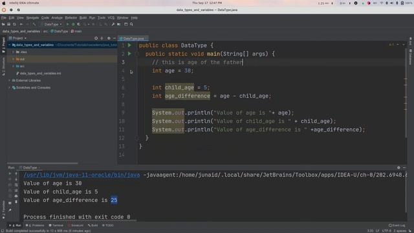Open the Project view dropdown
This screenshot has width=414, height=233.
(x=18, y=38)
